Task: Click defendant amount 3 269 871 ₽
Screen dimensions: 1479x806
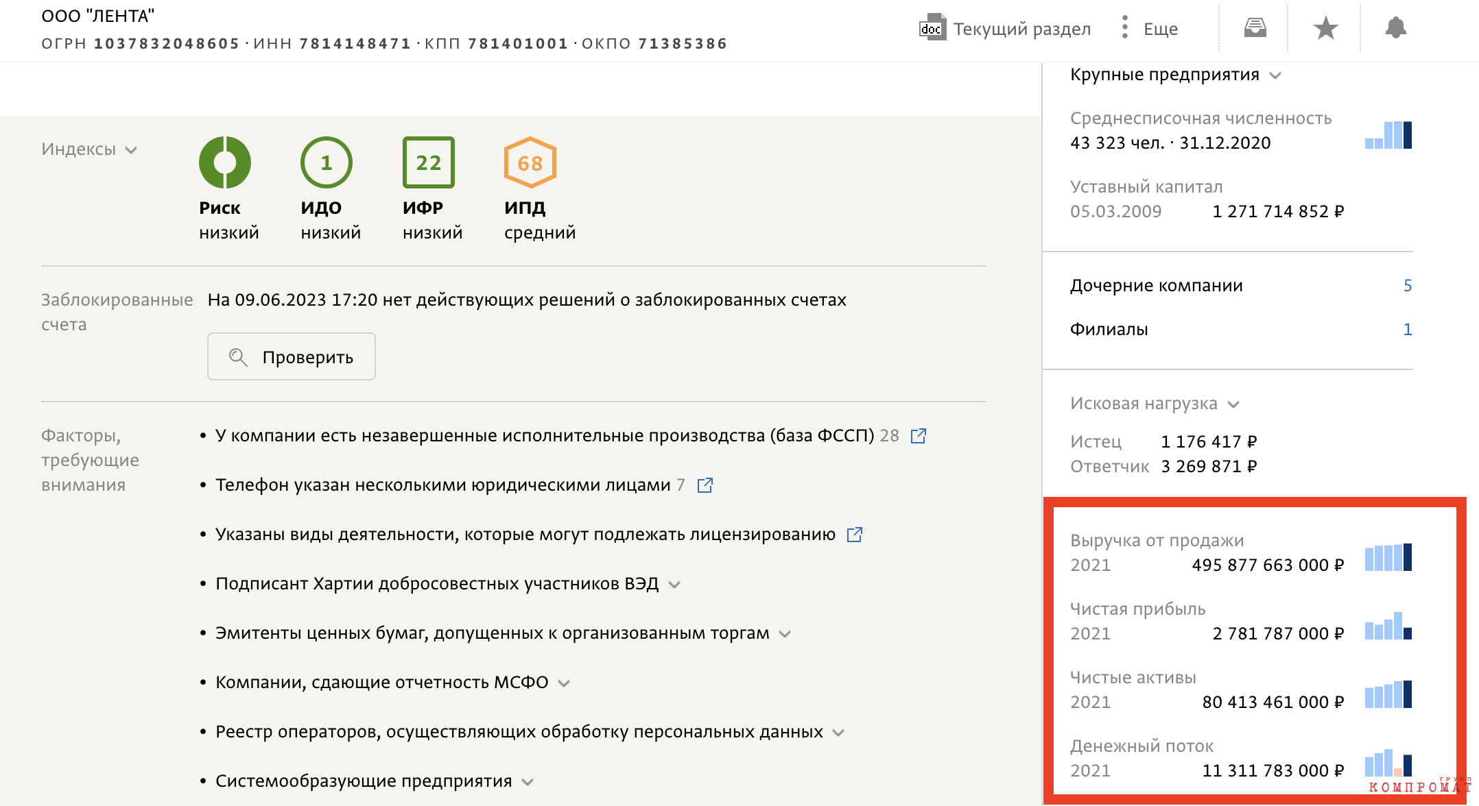Action: point(1209,466)
